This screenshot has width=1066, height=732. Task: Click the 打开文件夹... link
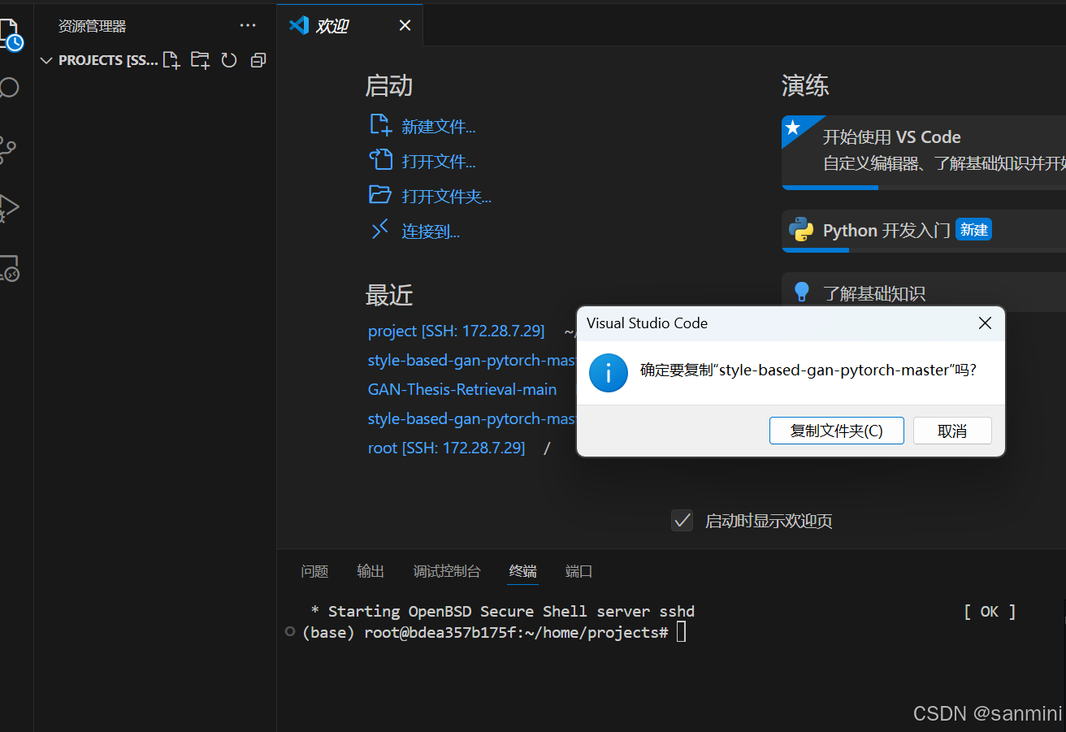click(x=447, y=197)
